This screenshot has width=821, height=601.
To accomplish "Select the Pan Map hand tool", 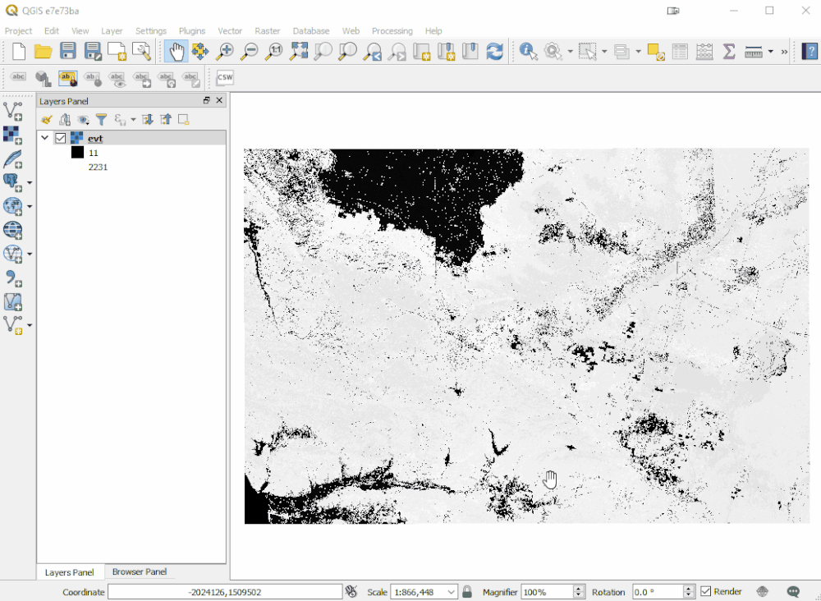I will pos(177,51).
